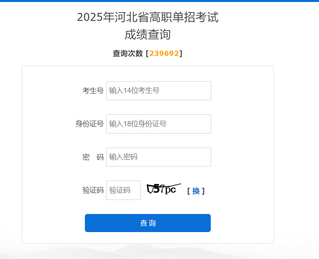Click the left bracket before 换
This screenshot has width=319, height=259.
pos(189,191)
